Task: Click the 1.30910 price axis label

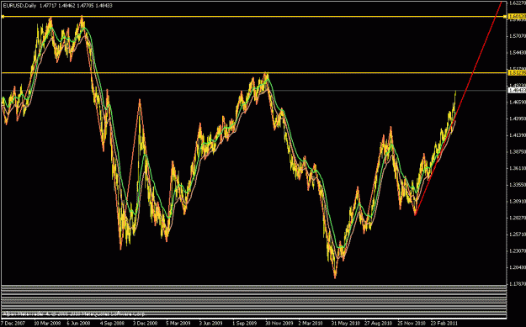Action: (518, 202)
